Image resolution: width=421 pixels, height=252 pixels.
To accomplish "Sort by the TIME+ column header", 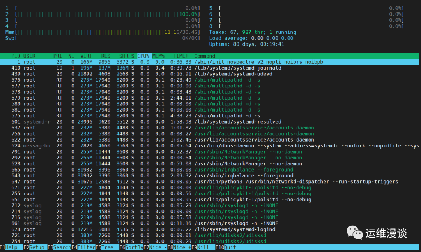I will (x=181, y=56).
